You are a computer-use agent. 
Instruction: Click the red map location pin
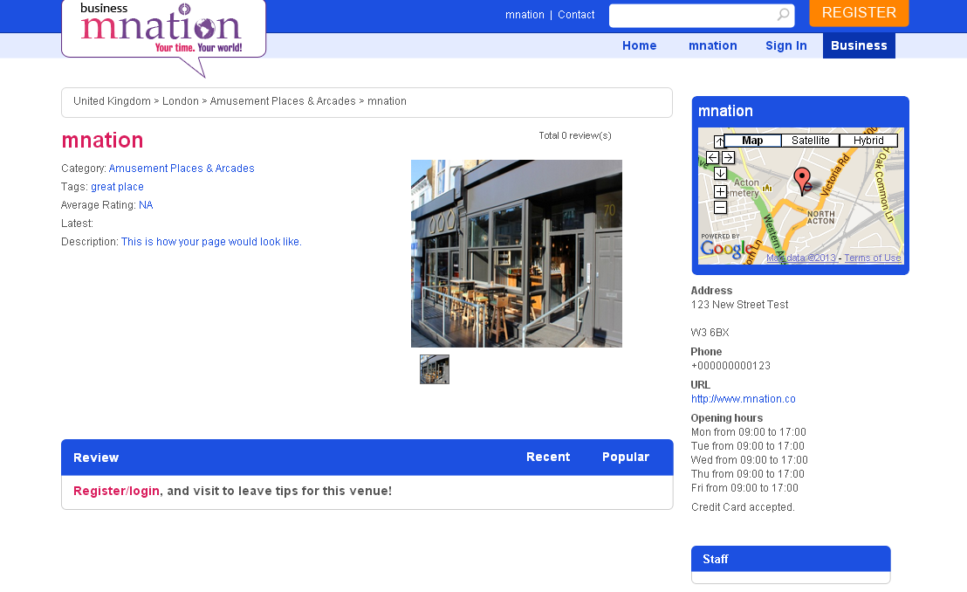point(802,182)
